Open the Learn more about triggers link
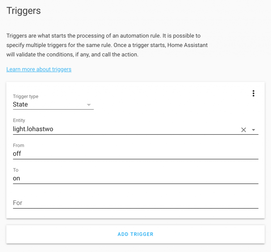The image size is (271, 252). pos(39,69)
